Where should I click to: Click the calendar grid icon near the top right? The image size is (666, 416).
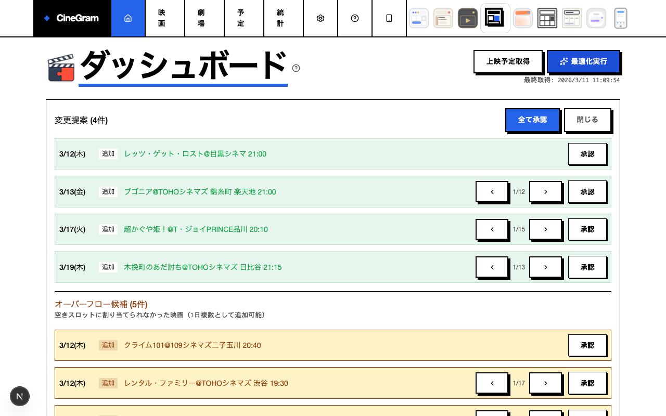[547, 18]
